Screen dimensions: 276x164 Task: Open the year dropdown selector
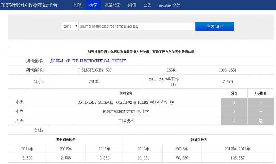pos(70,26)
